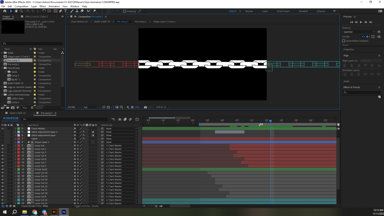The width and height of the screenshot is (384, 216).
Task: Select the Zoom magnifier tool
Action: [x=22, y=11]
